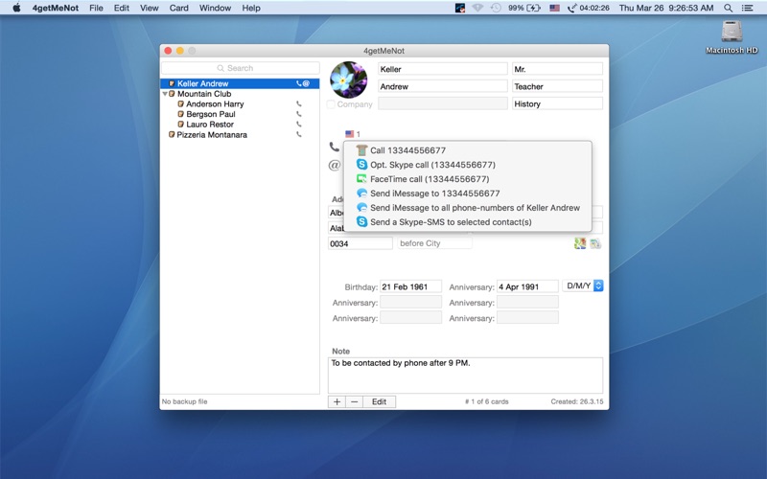Screen dimensions: 767x479
Task: Select Keller Andrew in the card list
Action: pos(241,83)
